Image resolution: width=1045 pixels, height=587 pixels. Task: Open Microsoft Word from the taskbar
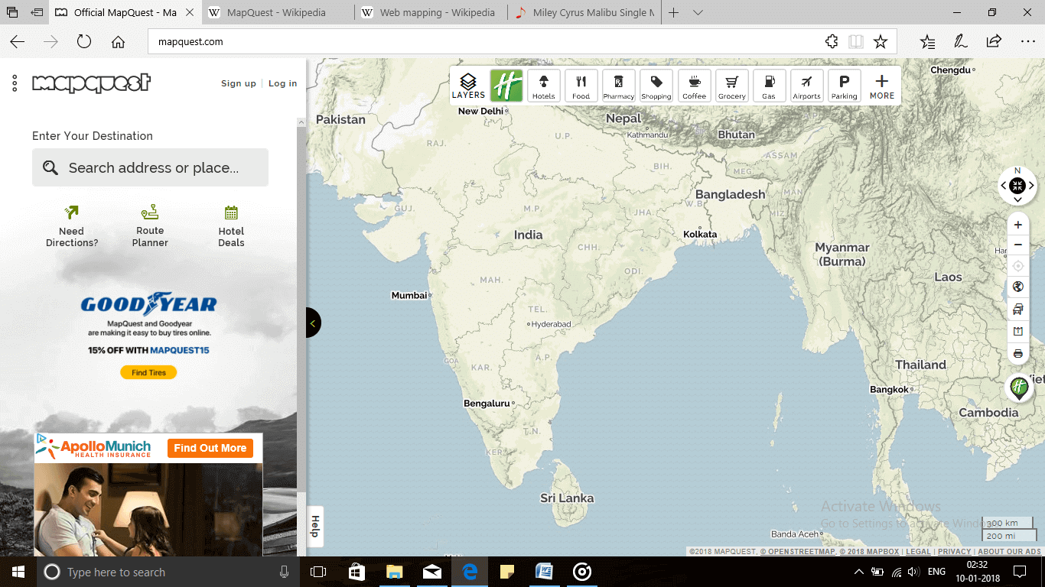pos(544,572)
